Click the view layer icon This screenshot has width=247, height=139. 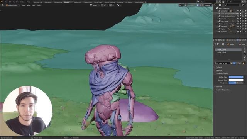point(223,2)
